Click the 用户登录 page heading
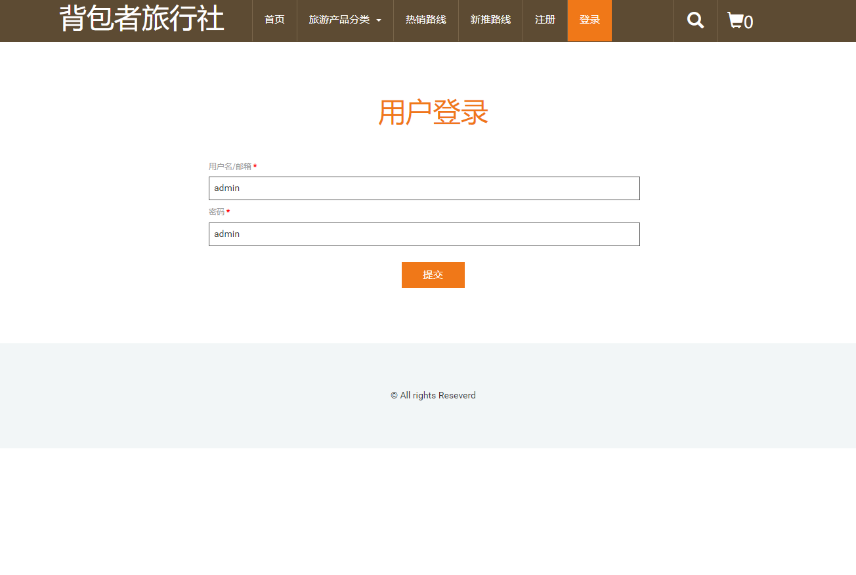856x575 pixels. (433, 112)
